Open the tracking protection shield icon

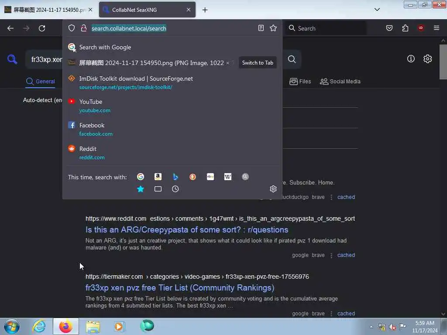72,28
